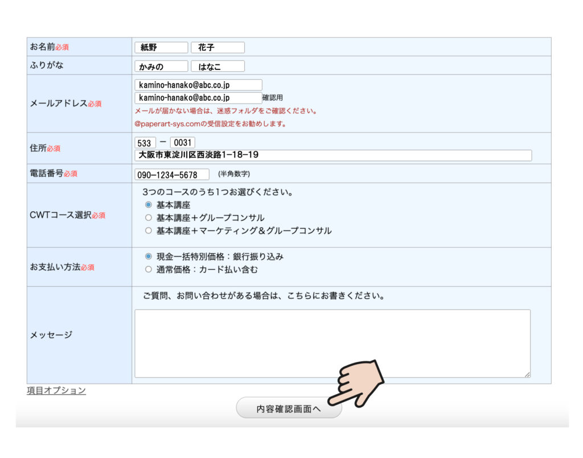Click the postal code field showing 0031
Screen dimensions: 583x458
pos(182,143)
